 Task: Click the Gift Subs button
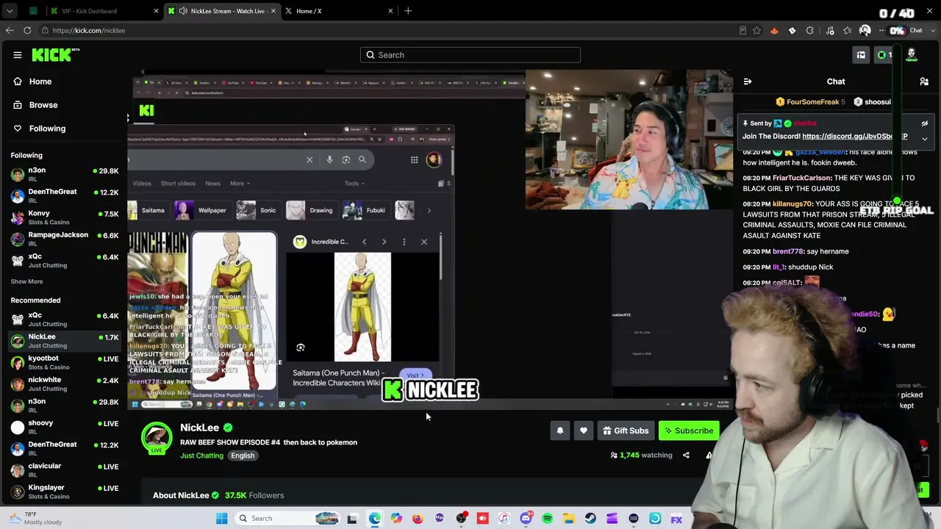pyautogui.click(x=626, y=431)
